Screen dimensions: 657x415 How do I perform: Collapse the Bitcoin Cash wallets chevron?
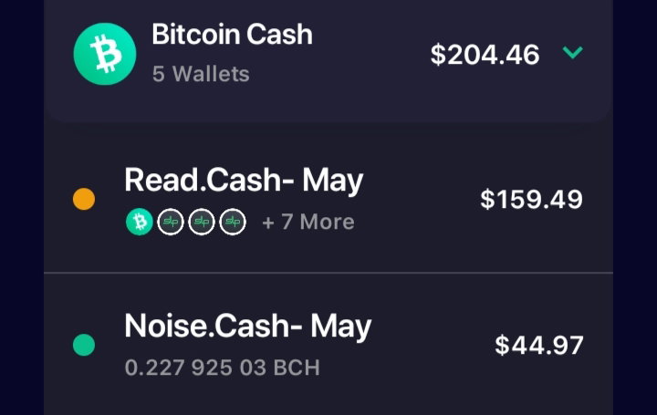(x=572, y=52)
